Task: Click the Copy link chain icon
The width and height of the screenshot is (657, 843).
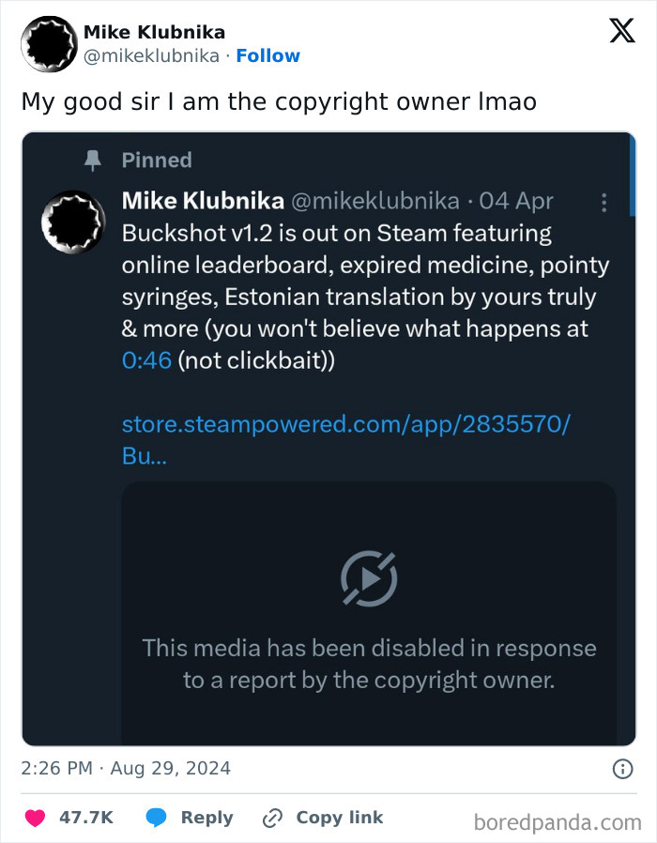Action: coord(273,818)
